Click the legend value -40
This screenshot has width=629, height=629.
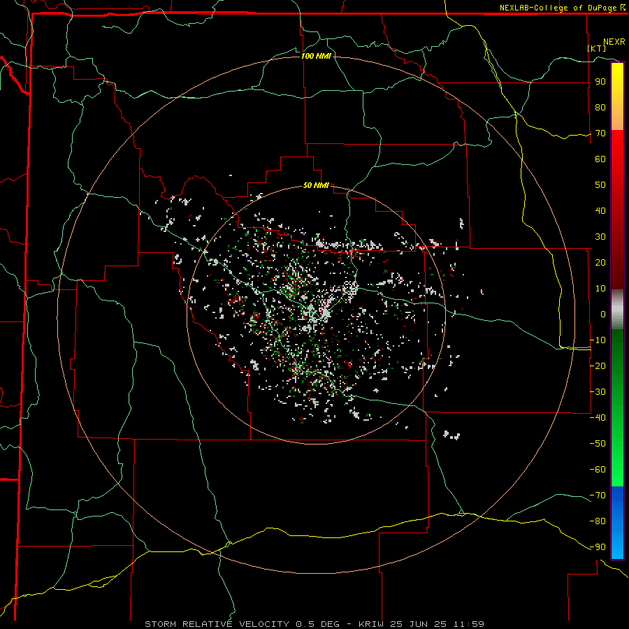point(598,418)
